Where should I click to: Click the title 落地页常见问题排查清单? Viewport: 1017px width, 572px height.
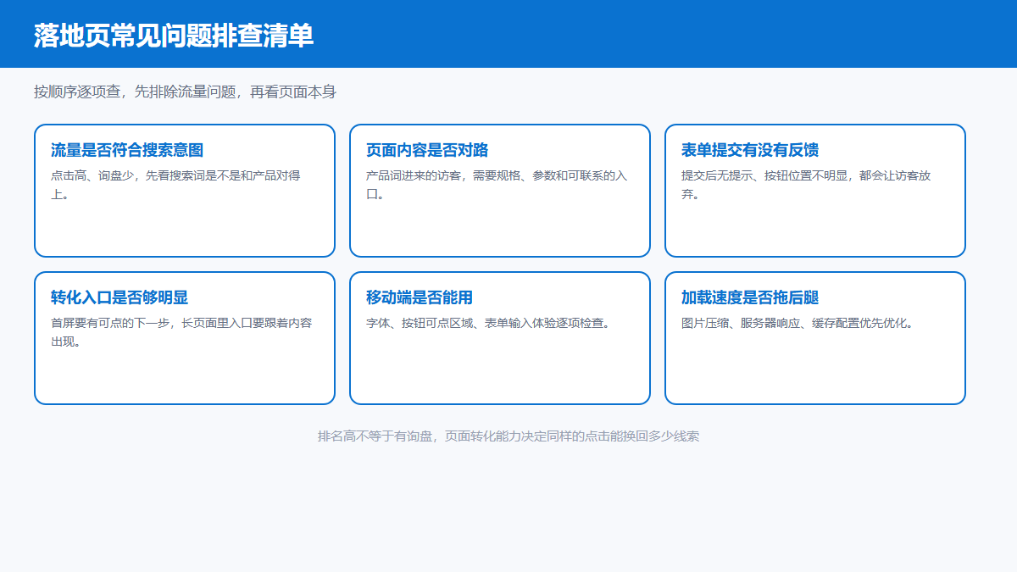point(174,35)
